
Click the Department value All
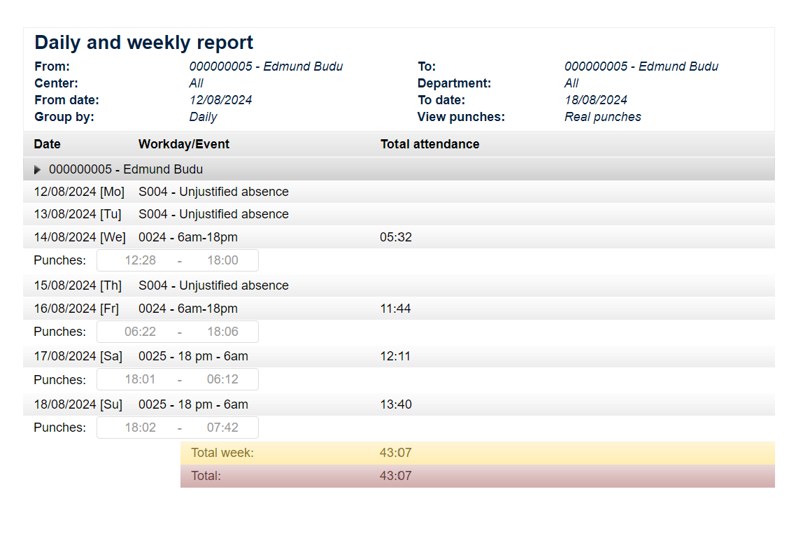pyautogui.click(x=571, y=83)
